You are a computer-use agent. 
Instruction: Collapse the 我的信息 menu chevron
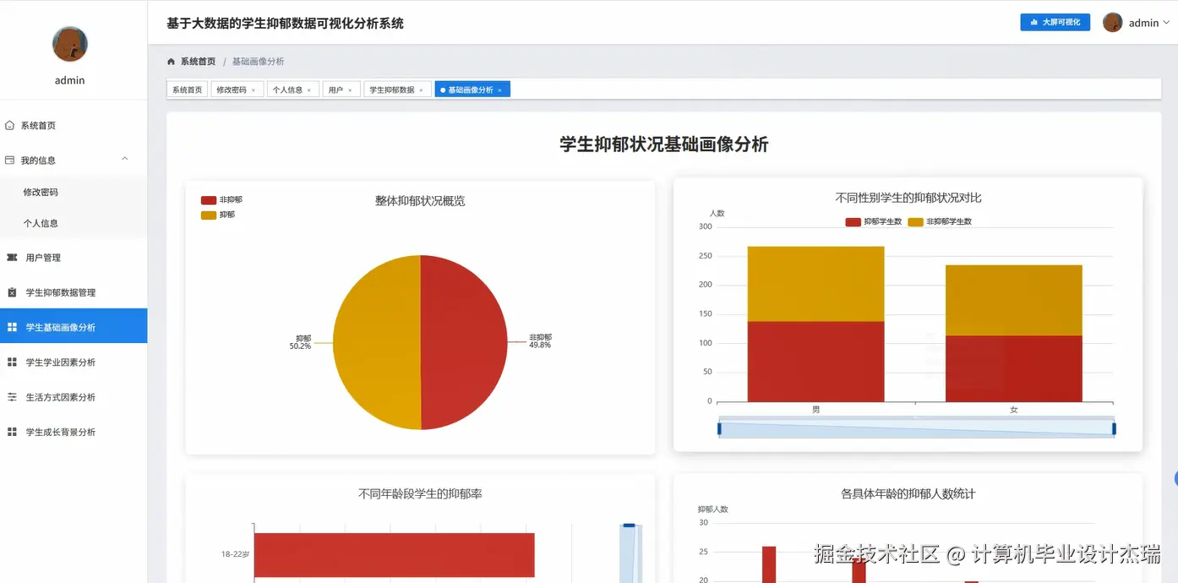(x=125, y=159)
